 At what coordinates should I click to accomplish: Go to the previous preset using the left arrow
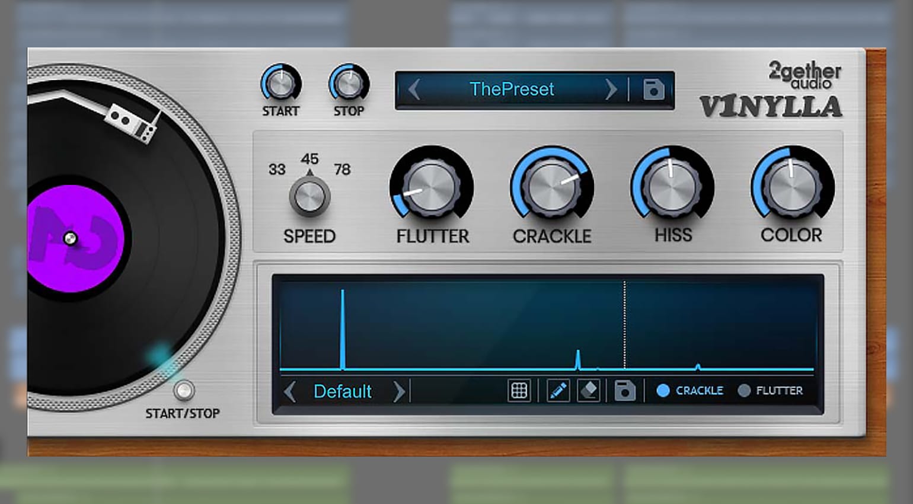414,90
